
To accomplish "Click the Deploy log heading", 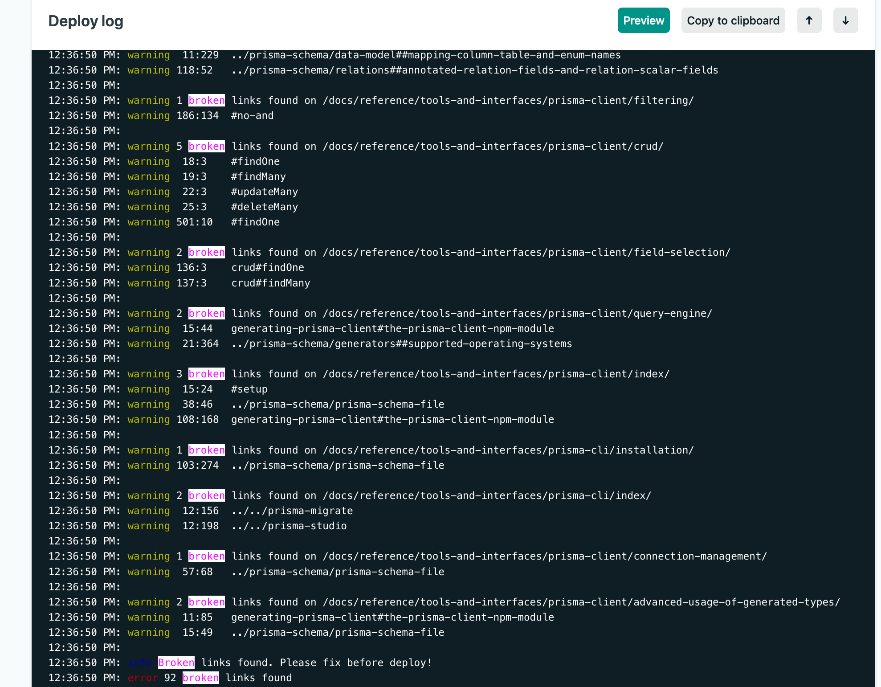I will point(86,20).
